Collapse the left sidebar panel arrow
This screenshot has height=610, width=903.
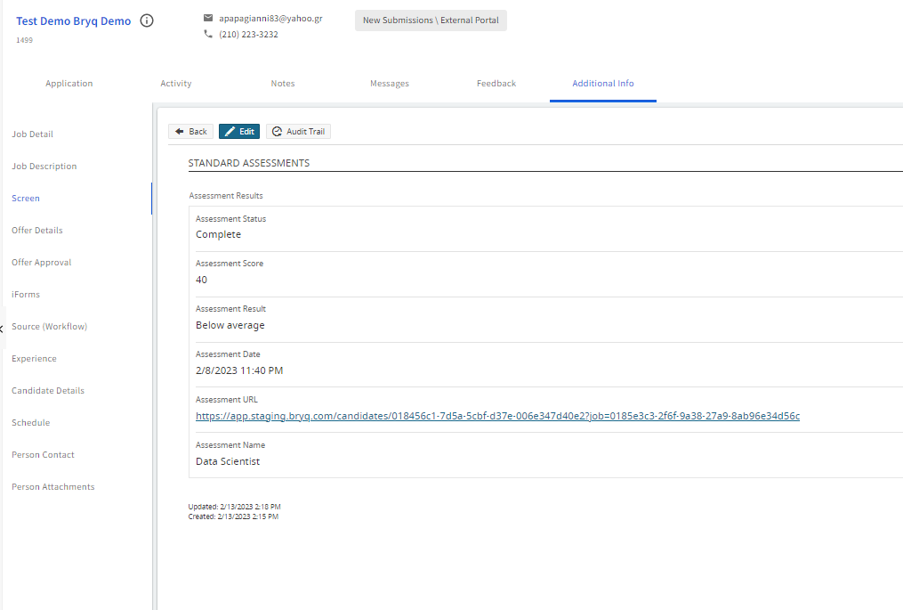click(2, 328)
